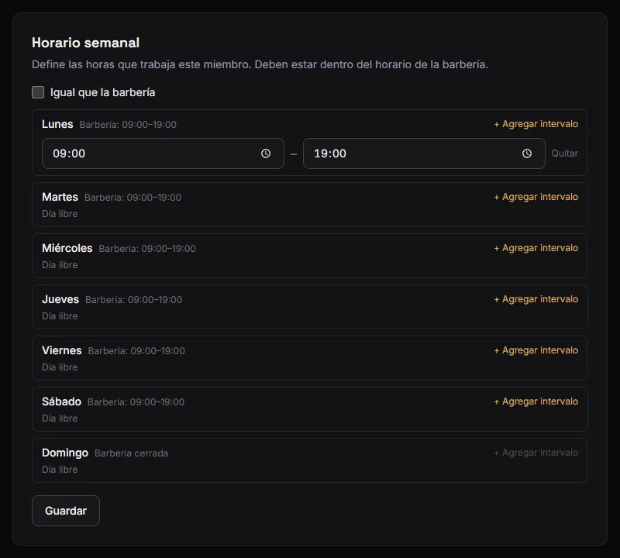Click 'Día libre' under Jueves

(60, 316)
